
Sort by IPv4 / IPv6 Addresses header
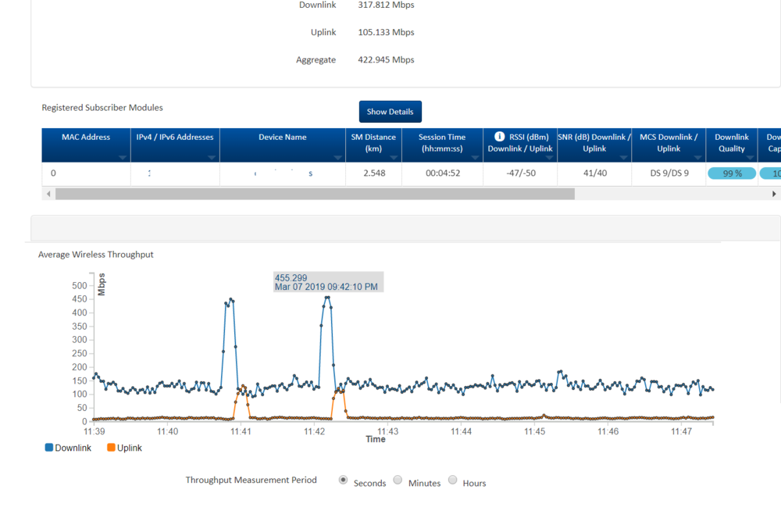[x=175, y=138]
